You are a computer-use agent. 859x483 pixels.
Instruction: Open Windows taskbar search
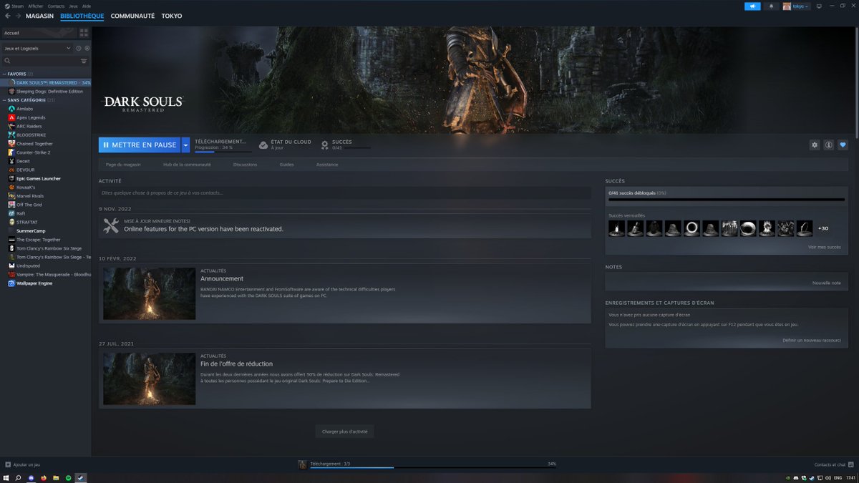19,477
